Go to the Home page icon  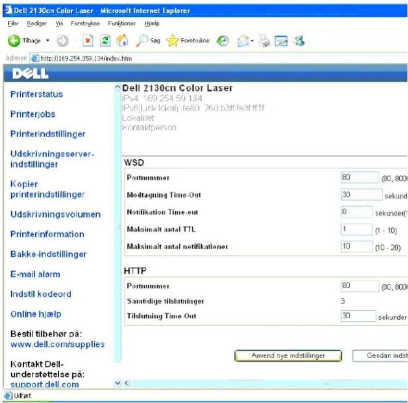122,41
